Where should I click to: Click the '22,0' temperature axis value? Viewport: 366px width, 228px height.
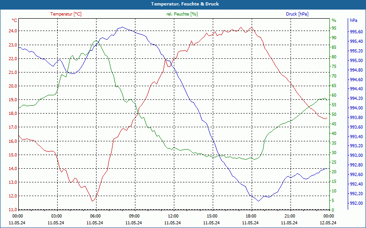(13, 59)
